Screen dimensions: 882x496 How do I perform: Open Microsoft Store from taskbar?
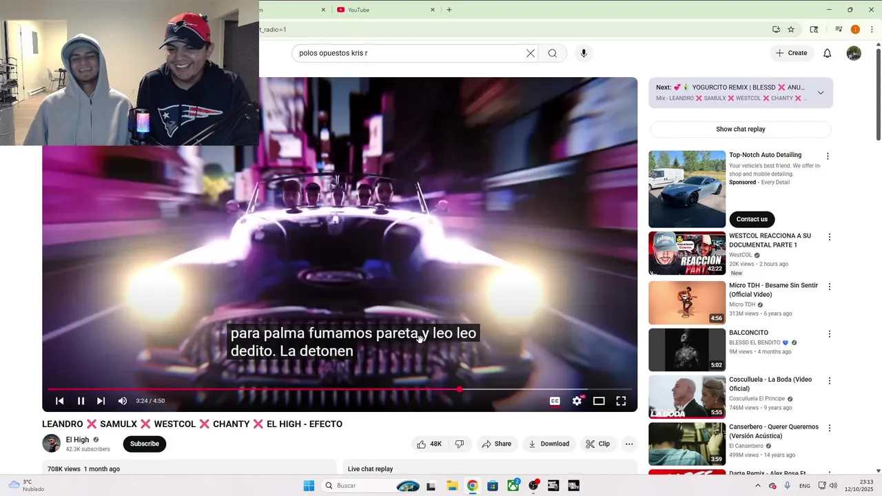point(493,486)
